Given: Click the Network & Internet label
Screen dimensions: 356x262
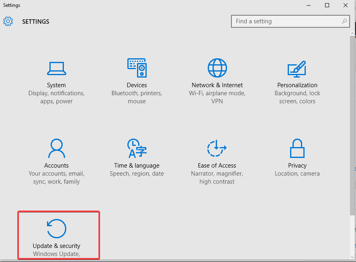Looking at the screenshot, I should 217,85.
